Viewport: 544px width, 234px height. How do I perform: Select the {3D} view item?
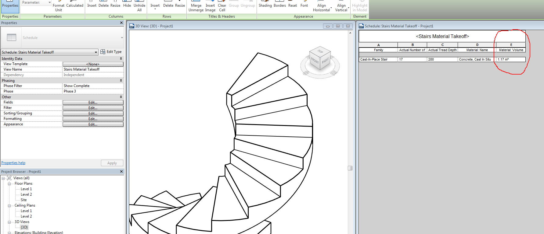[24, 227]
